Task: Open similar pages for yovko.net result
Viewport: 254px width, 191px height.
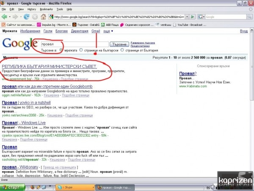Action: (x=79, y=115)
